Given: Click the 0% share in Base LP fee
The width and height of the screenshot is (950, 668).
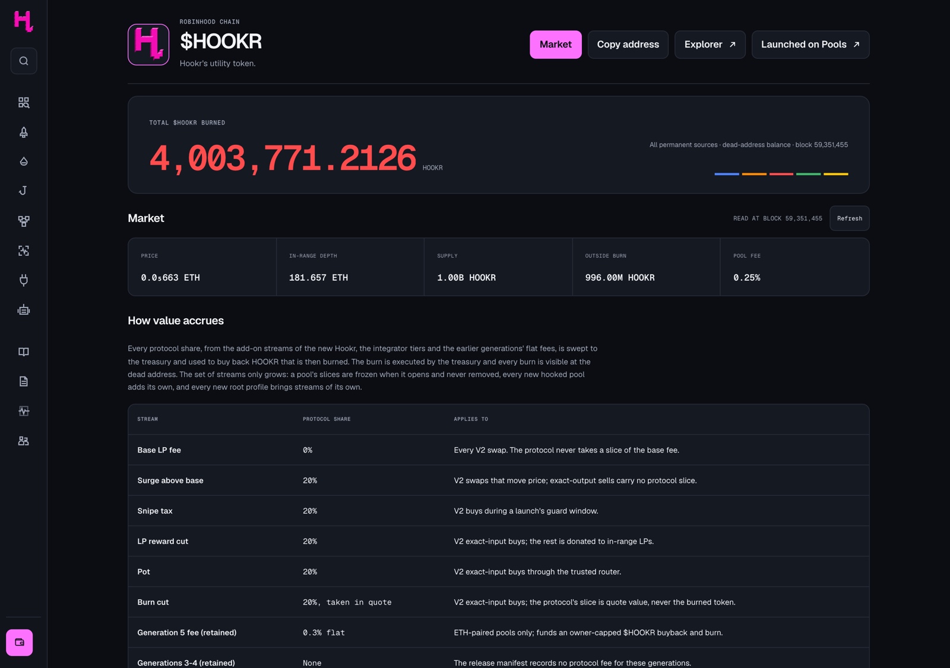Looking at the screenshot, I should [x=308, y=450].
